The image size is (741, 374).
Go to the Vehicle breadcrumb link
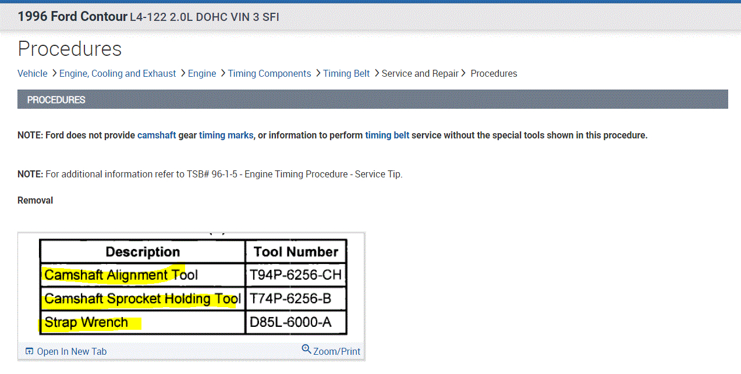[33, 73]
